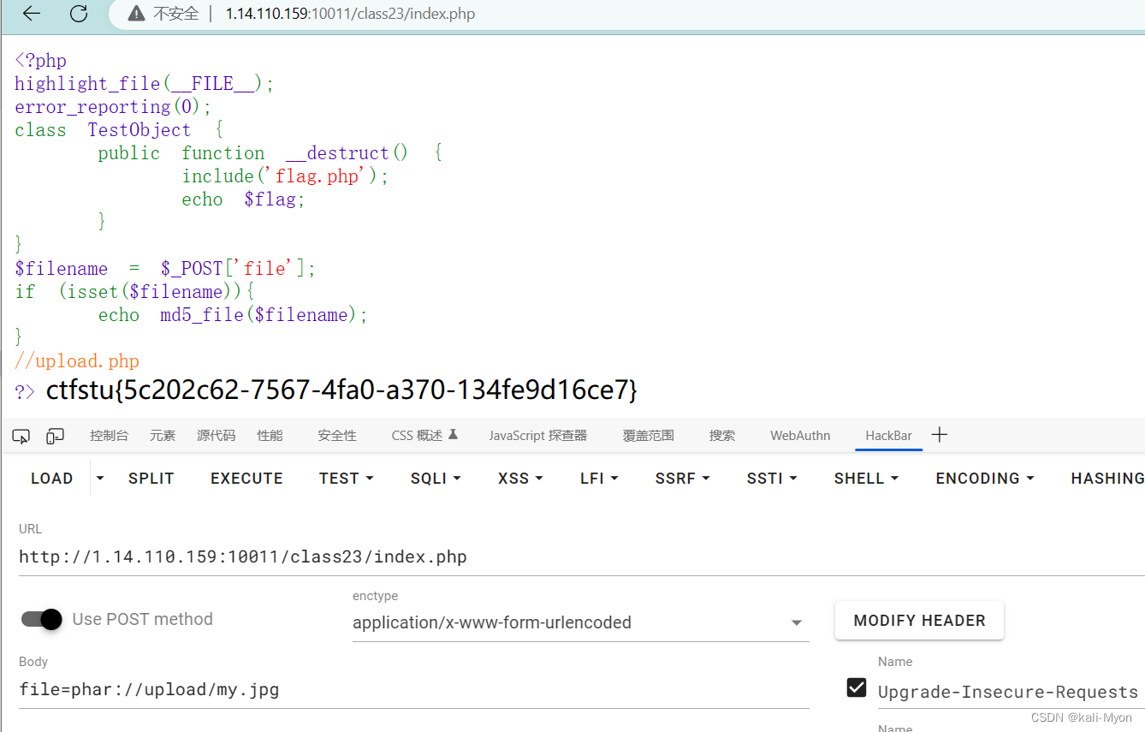Screen dimensions: 1145x732
Task: Open the SSTI dropdown menu
Action: (x=771, y=479)
